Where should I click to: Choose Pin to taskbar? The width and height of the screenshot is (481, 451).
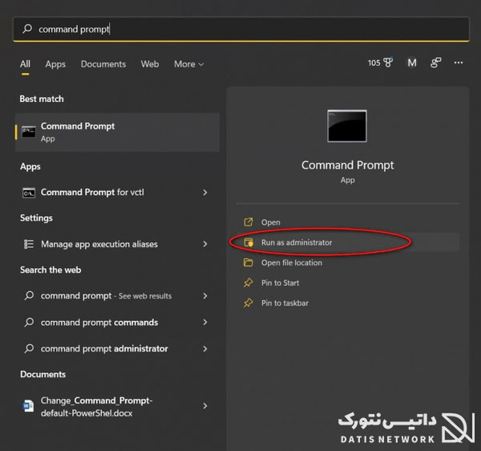pyautogui.click(x=348, y=303)
